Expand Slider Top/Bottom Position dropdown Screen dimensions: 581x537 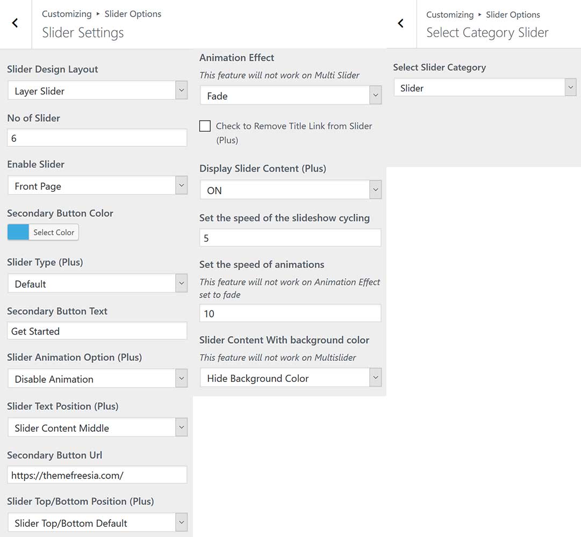[x=97, y=523]
